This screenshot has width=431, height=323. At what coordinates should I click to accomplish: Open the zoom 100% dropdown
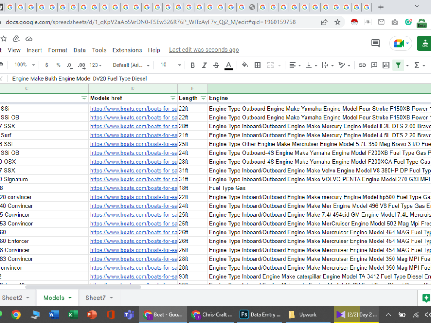point(25,65)
